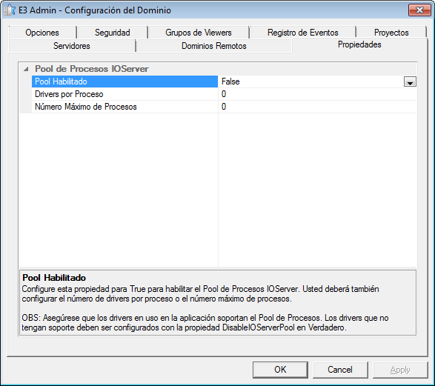Switch to the Proyectos tab
The image size is (435, 386).
coord(391,33)
